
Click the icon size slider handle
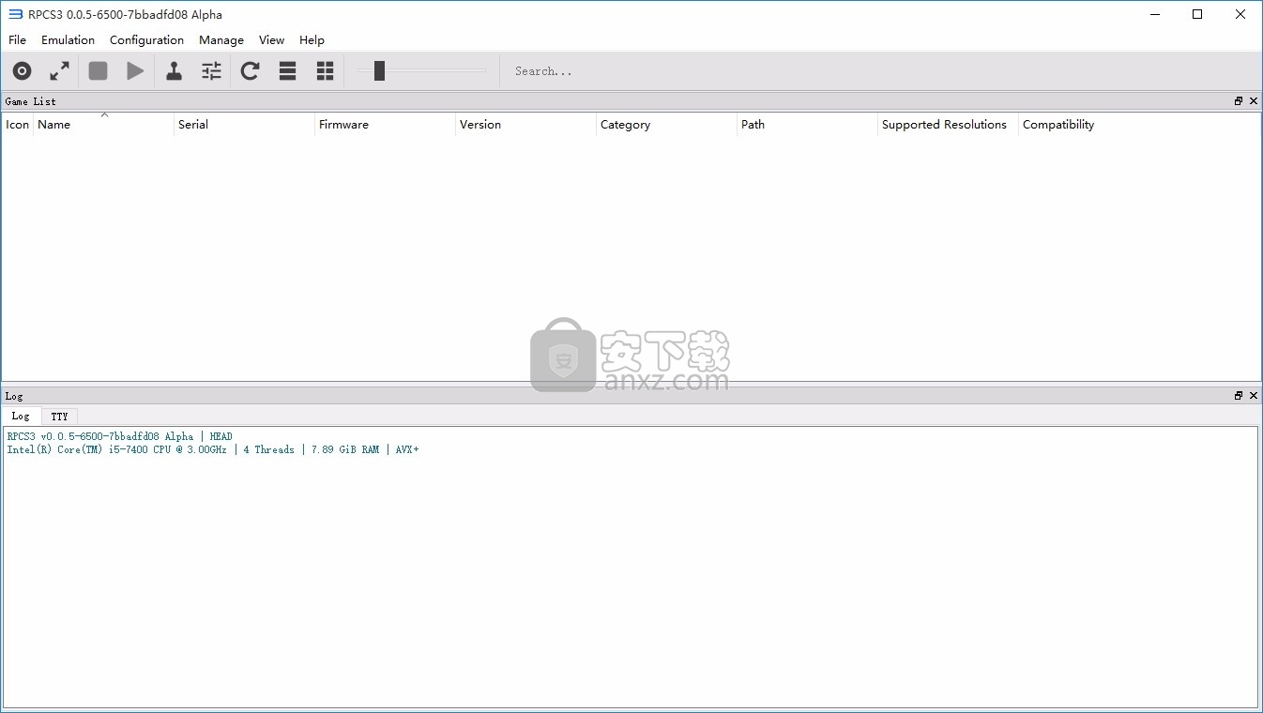click(379, 70)
